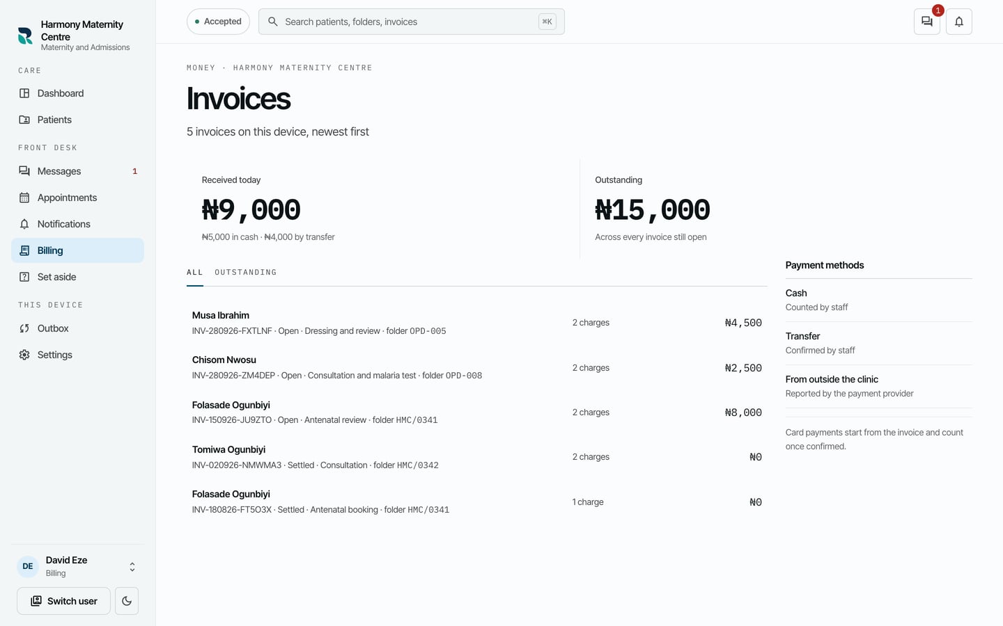Click the Settings gear icon
Viewport: 1003px width, 626px height.
(x=24, y=355)
